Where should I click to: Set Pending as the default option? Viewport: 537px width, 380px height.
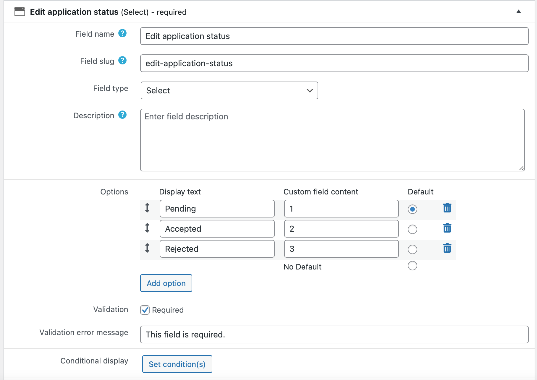(412, 209)
